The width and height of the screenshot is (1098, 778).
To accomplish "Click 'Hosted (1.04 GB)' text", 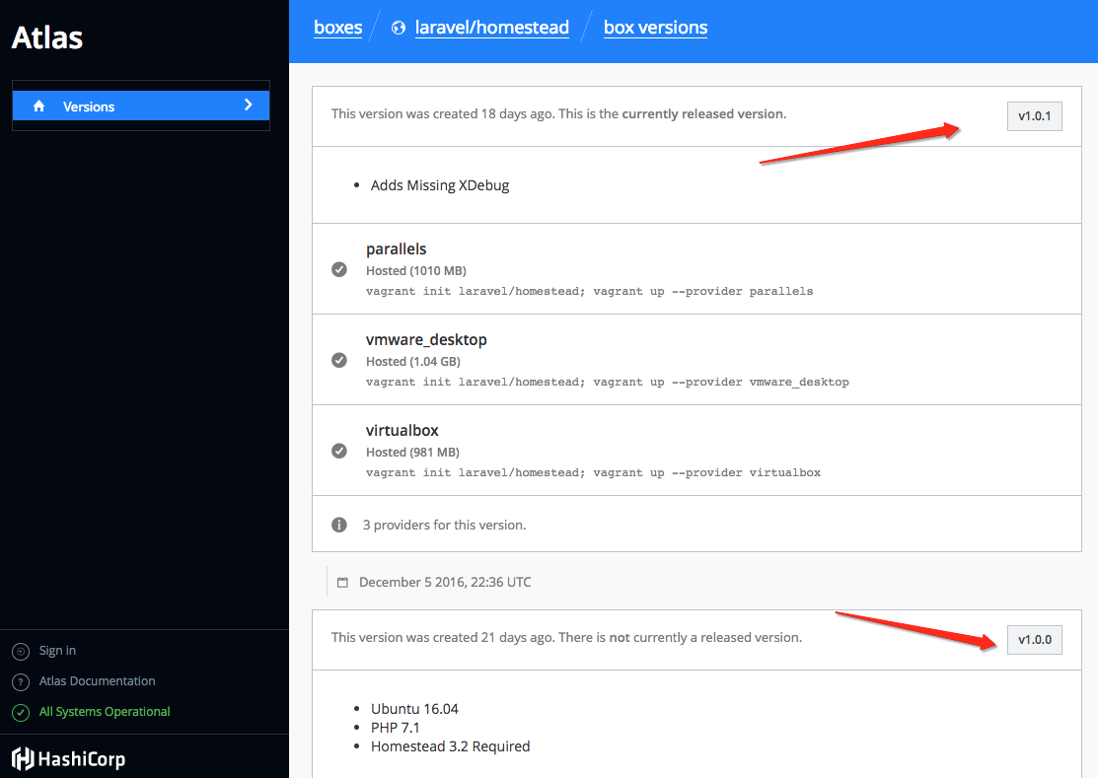I will coord(413,362).
